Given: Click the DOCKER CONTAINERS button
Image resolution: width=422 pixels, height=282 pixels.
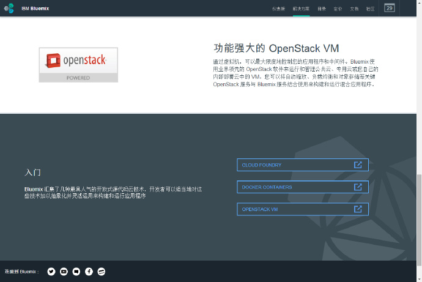Looking at the screenshot, I should pos(303,187).
